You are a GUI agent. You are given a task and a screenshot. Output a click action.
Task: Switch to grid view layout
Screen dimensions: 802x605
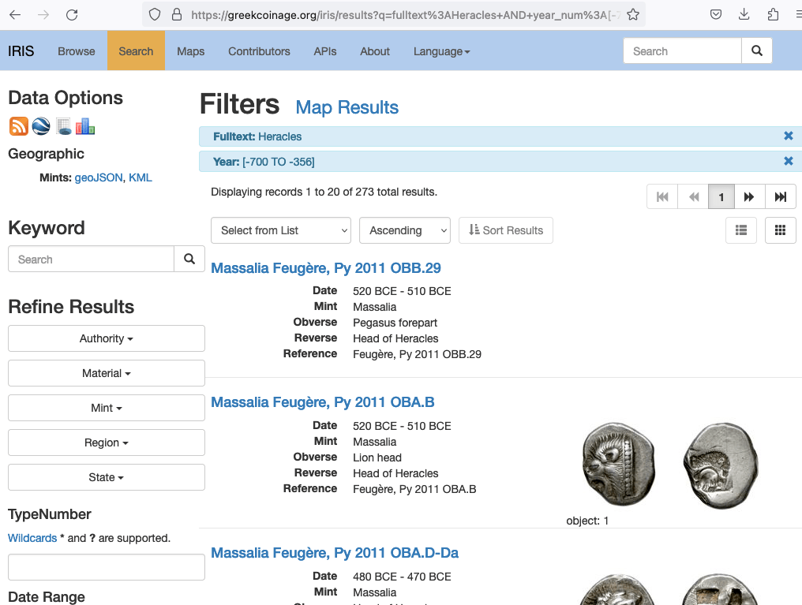click(x=780, y=230)
